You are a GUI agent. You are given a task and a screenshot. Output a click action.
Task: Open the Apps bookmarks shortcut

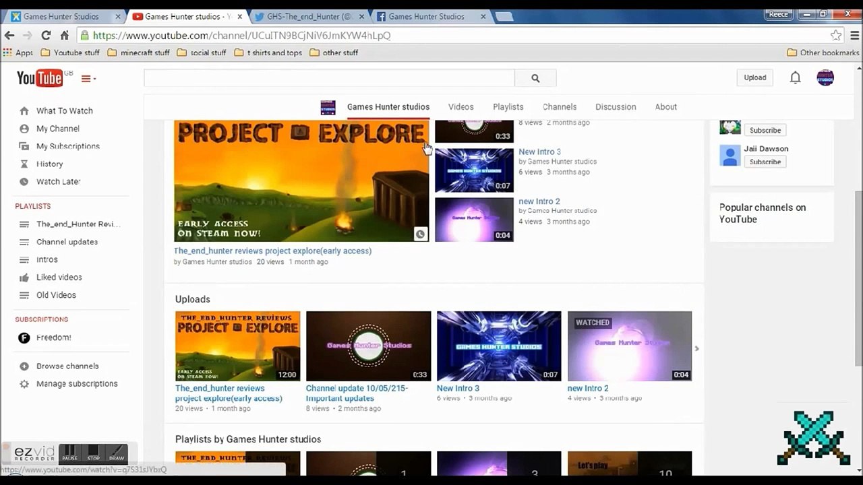pos(18,53)
